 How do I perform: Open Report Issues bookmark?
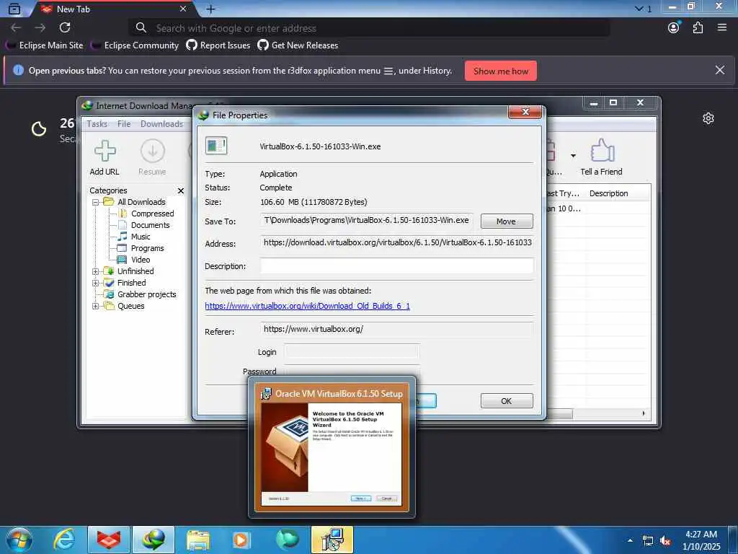tap(218, 45)
